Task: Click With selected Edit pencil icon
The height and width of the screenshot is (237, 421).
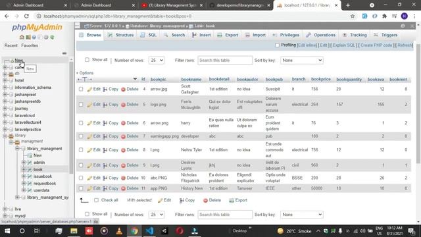Action: pos(161,200)
